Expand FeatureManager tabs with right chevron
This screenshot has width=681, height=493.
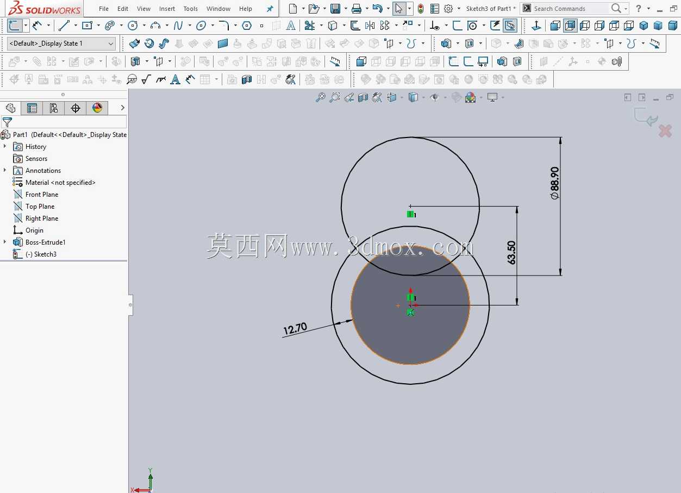point(123,108)
